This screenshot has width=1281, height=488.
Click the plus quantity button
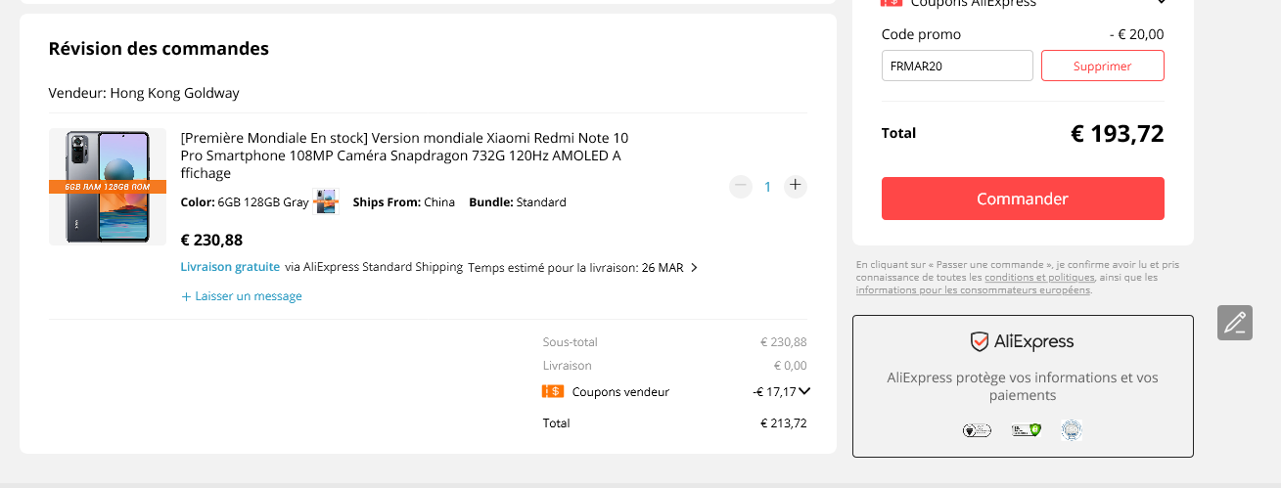(796, 185)
